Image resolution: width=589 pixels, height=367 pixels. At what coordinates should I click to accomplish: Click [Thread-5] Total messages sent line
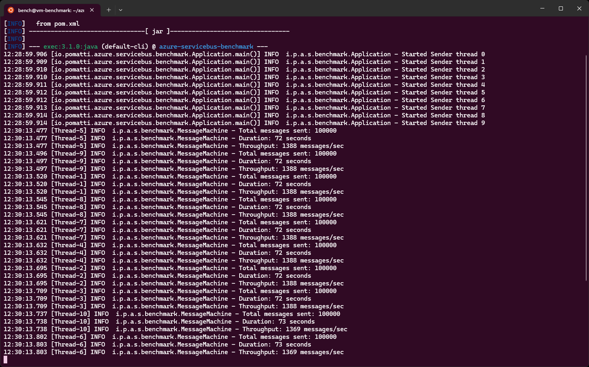click(170, 131)
